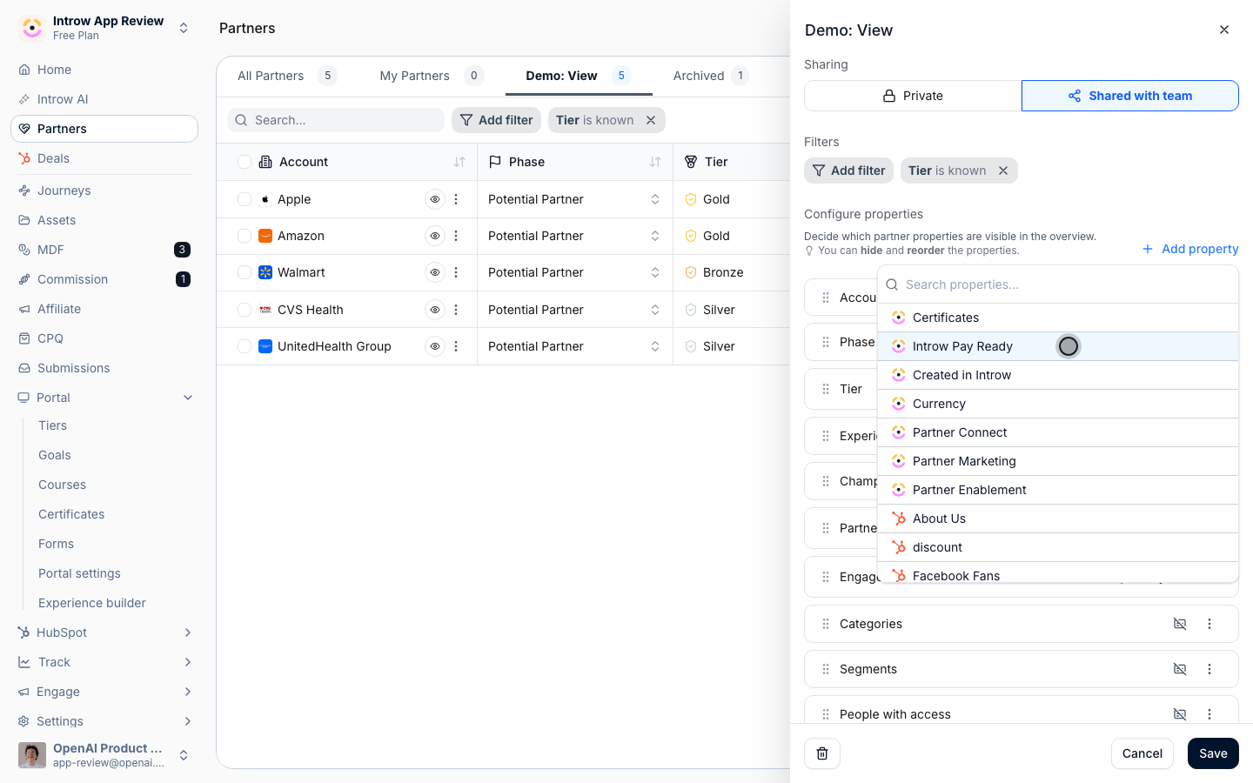
Task: Save the view configuration
Action: click(x=1213, y=753)
